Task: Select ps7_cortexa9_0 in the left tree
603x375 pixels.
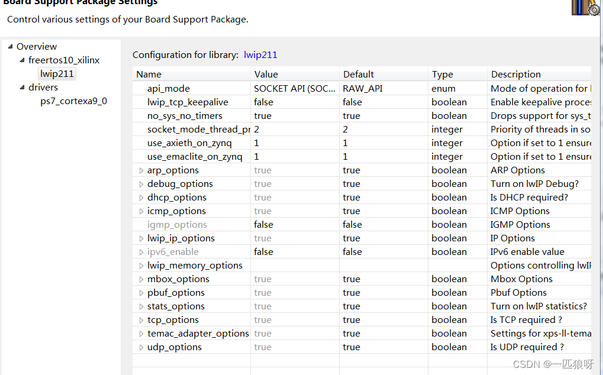Action: (73, 101)
